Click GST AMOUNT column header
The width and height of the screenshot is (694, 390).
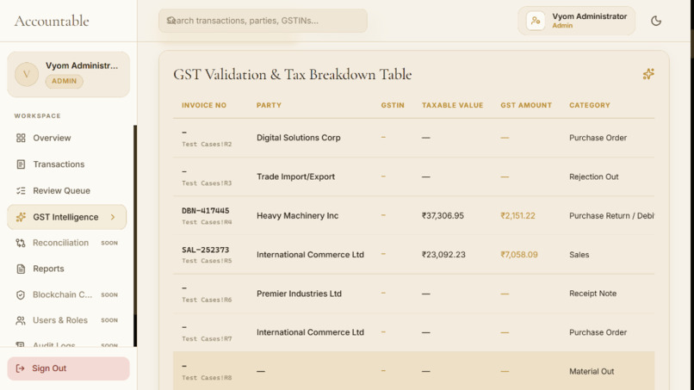[526, 105]
